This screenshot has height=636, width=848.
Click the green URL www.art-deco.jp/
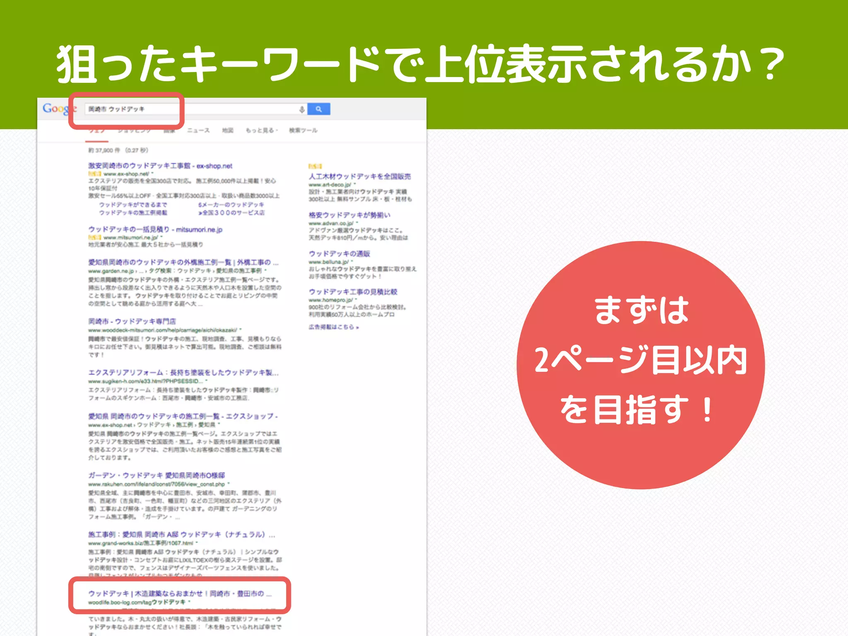[330, 185]
